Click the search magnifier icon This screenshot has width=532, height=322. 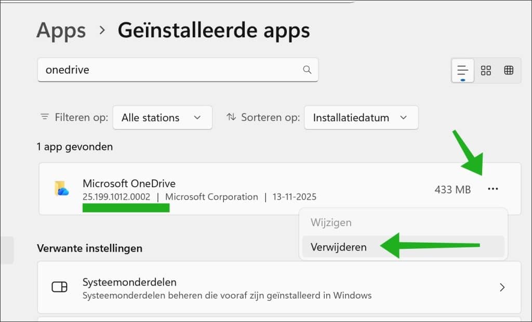click(x=307, y=69)
